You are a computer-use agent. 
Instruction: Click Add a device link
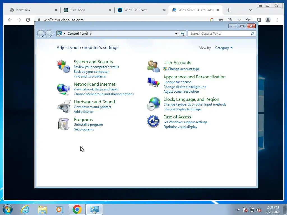83,111
